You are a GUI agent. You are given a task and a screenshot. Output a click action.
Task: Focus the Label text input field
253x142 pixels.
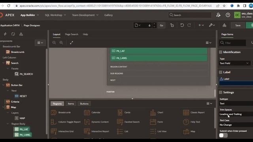tap(236, 83)
